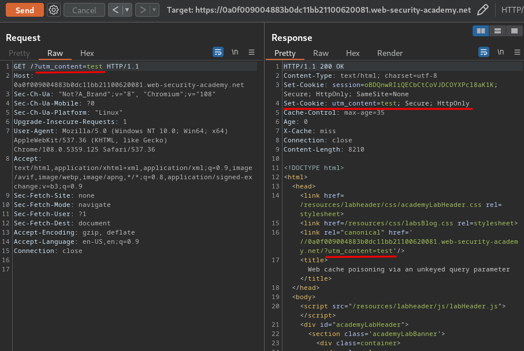Click the web cache poisoning title text
The width and height of the screenshot is (524, 351).
408,269
